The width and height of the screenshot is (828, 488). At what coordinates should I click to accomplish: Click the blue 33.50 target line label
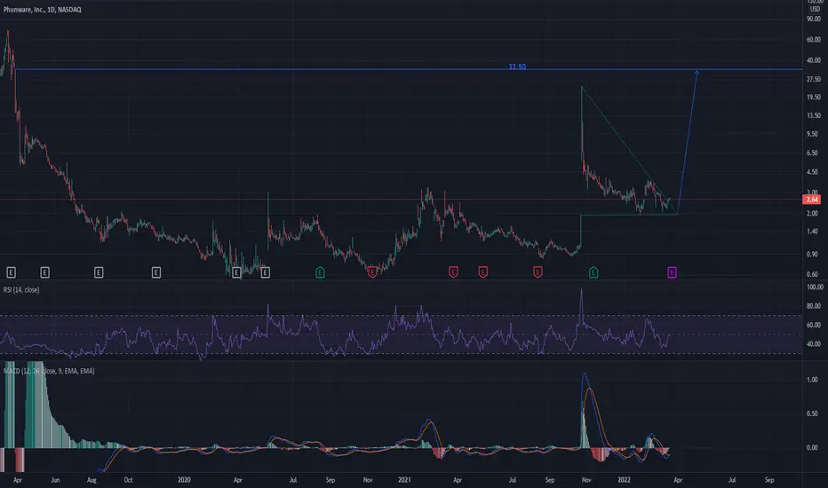(517, 67)
